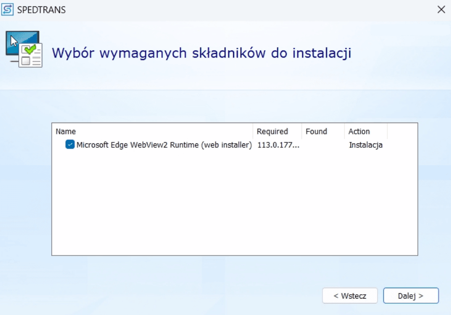
Task: Click the installer wizard computer icon
Action: [23, 49]
